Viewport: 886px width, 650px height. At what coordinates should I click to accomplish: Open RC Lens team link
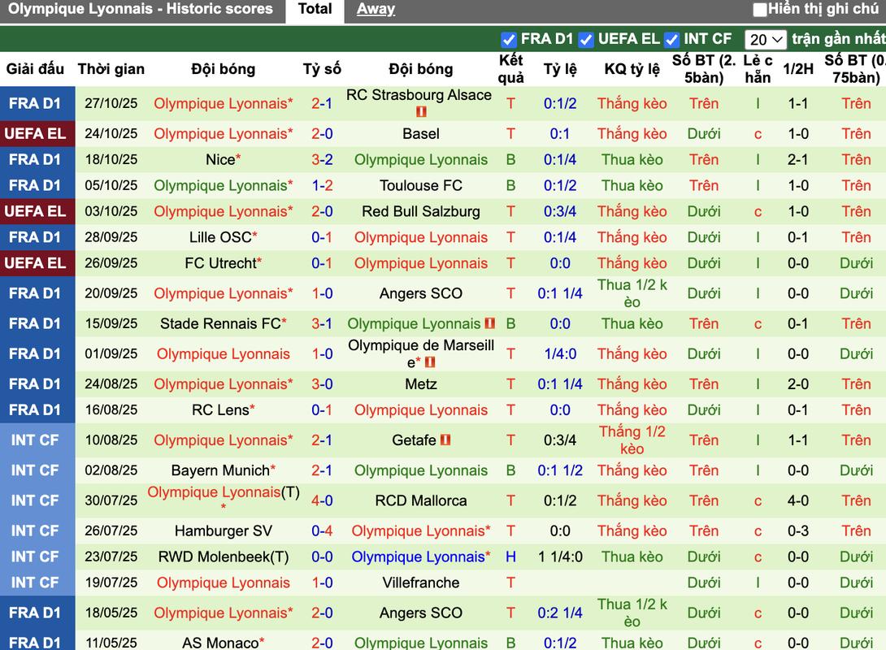tap(220, 410)
